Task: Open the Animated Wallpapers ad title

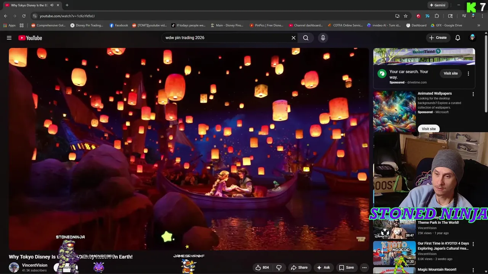Action: pos(435,93)
